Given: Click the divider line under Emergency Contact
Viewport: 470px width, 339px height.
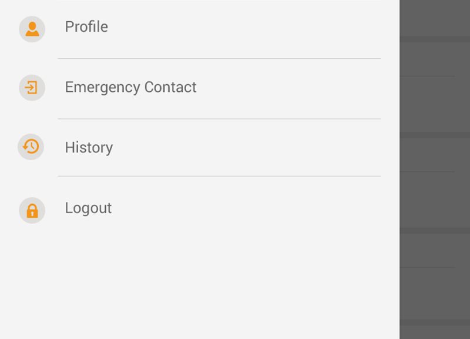Looking at the screenshot, I should coord(219,119).
